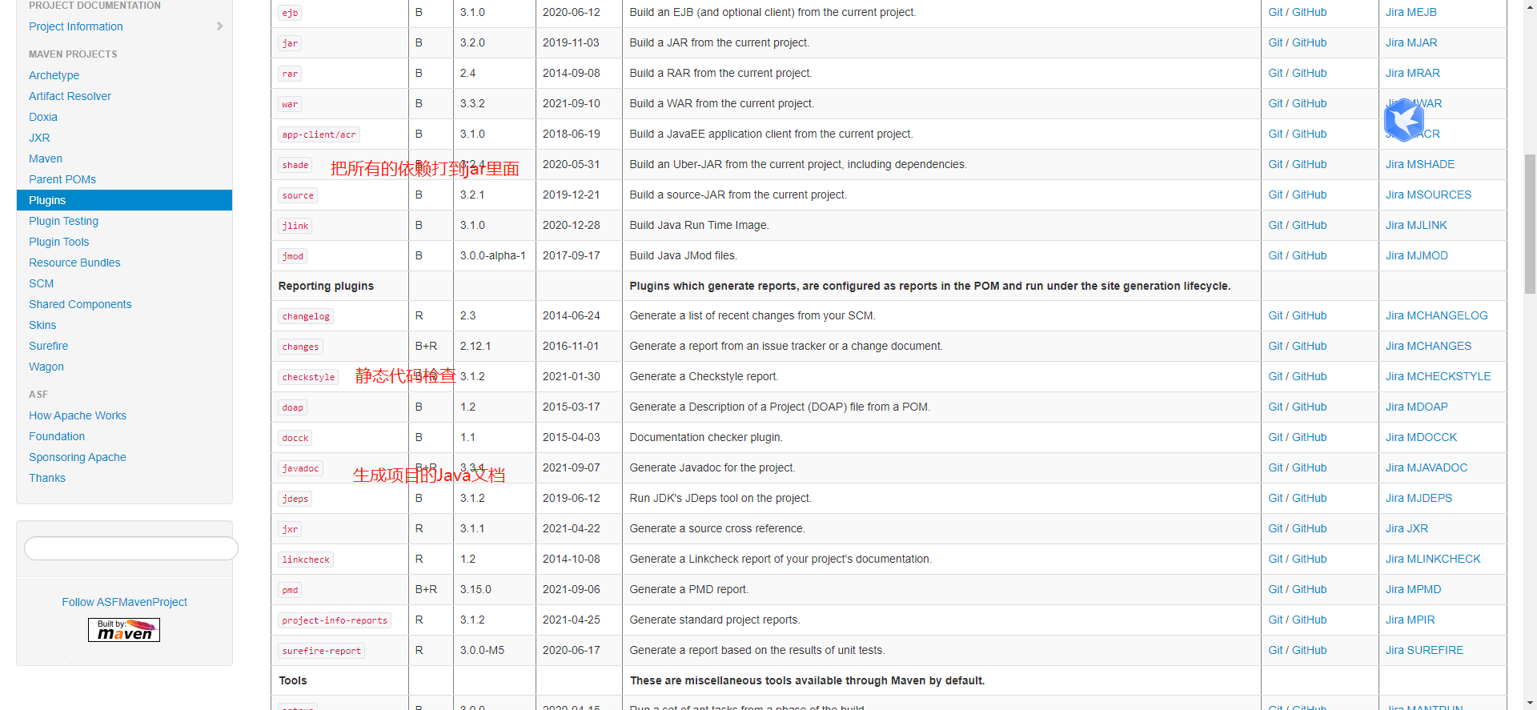This screenshot has width=1537, height=710.
Task: Open SCM sidebar link
Action: [x=42, y=283]
